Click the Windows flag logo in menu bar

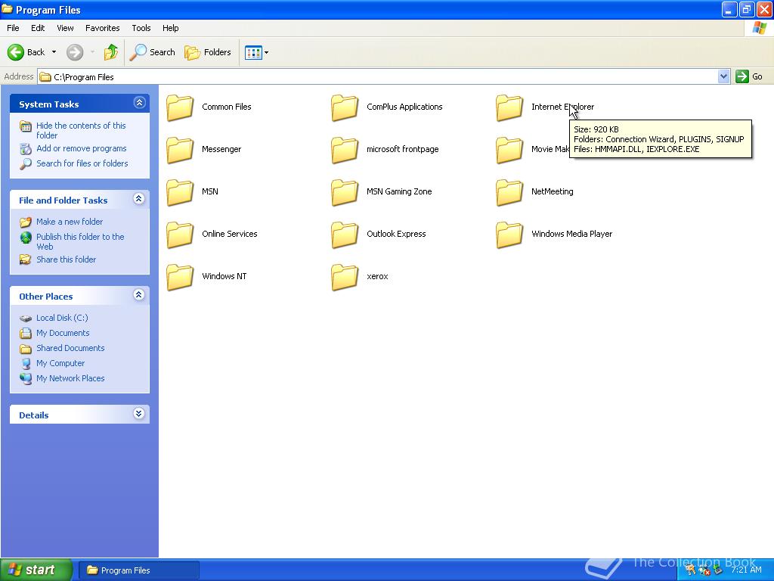[x=759, y=28]
